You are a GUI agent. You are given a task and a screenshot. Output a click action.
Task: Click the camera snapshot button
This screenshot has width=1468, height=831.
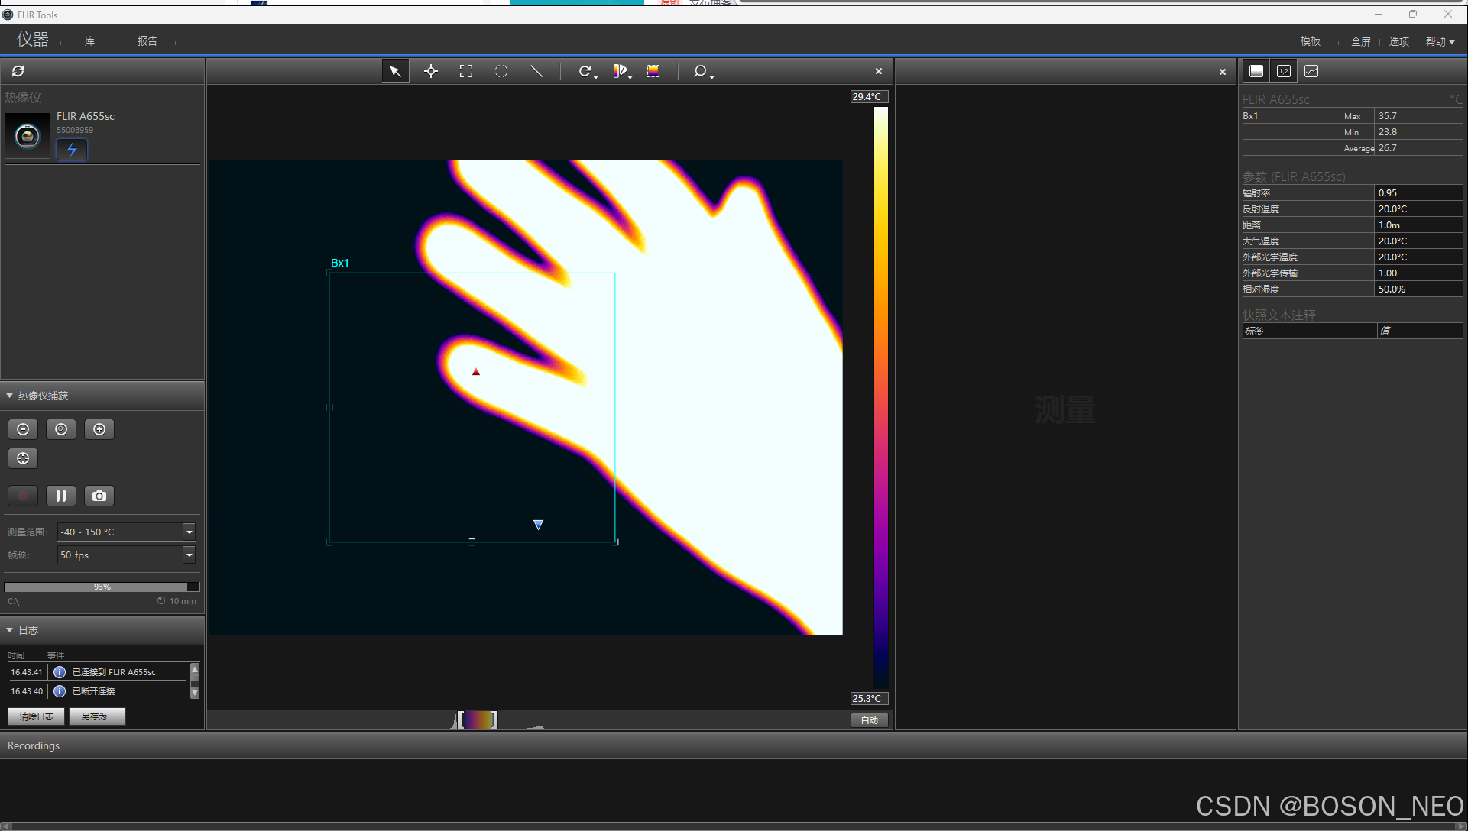(99, 496)
